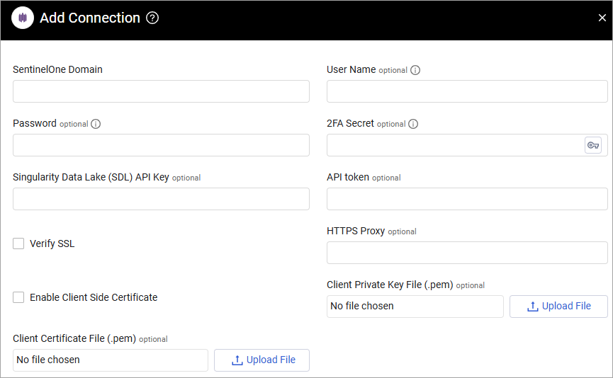
Task: Select the Password input field
Action: pos(161,145)
